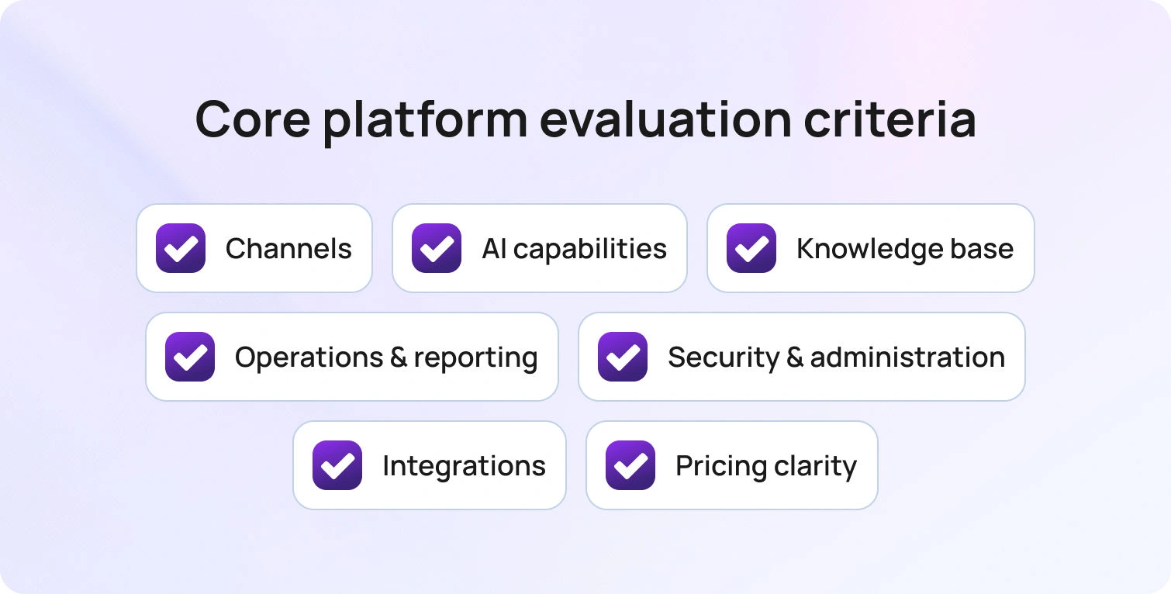This screenshot has height=594, width=1171.
Task: Uncheck the Integrations checkbox
Action: (337, 465)
